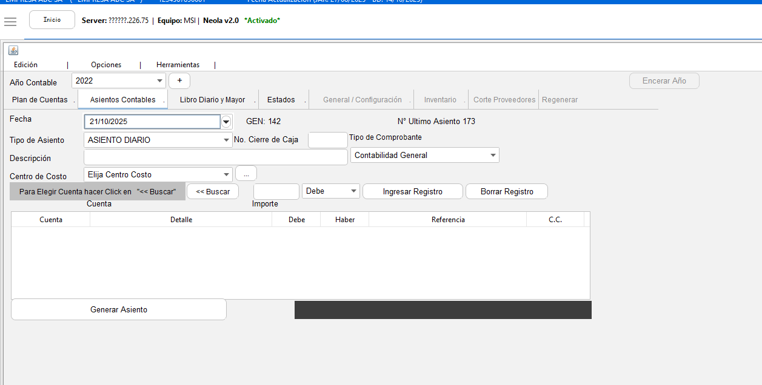Viewport: 762px width, 385px height.
Task: Expand the Tipo de Asiento dropdown
Action: [x=226, y=140]
